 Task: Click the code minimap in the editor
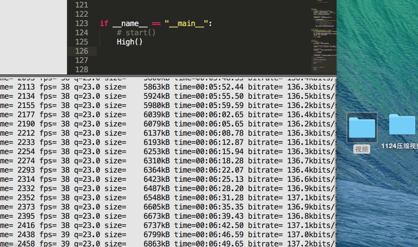pos(323,38)
